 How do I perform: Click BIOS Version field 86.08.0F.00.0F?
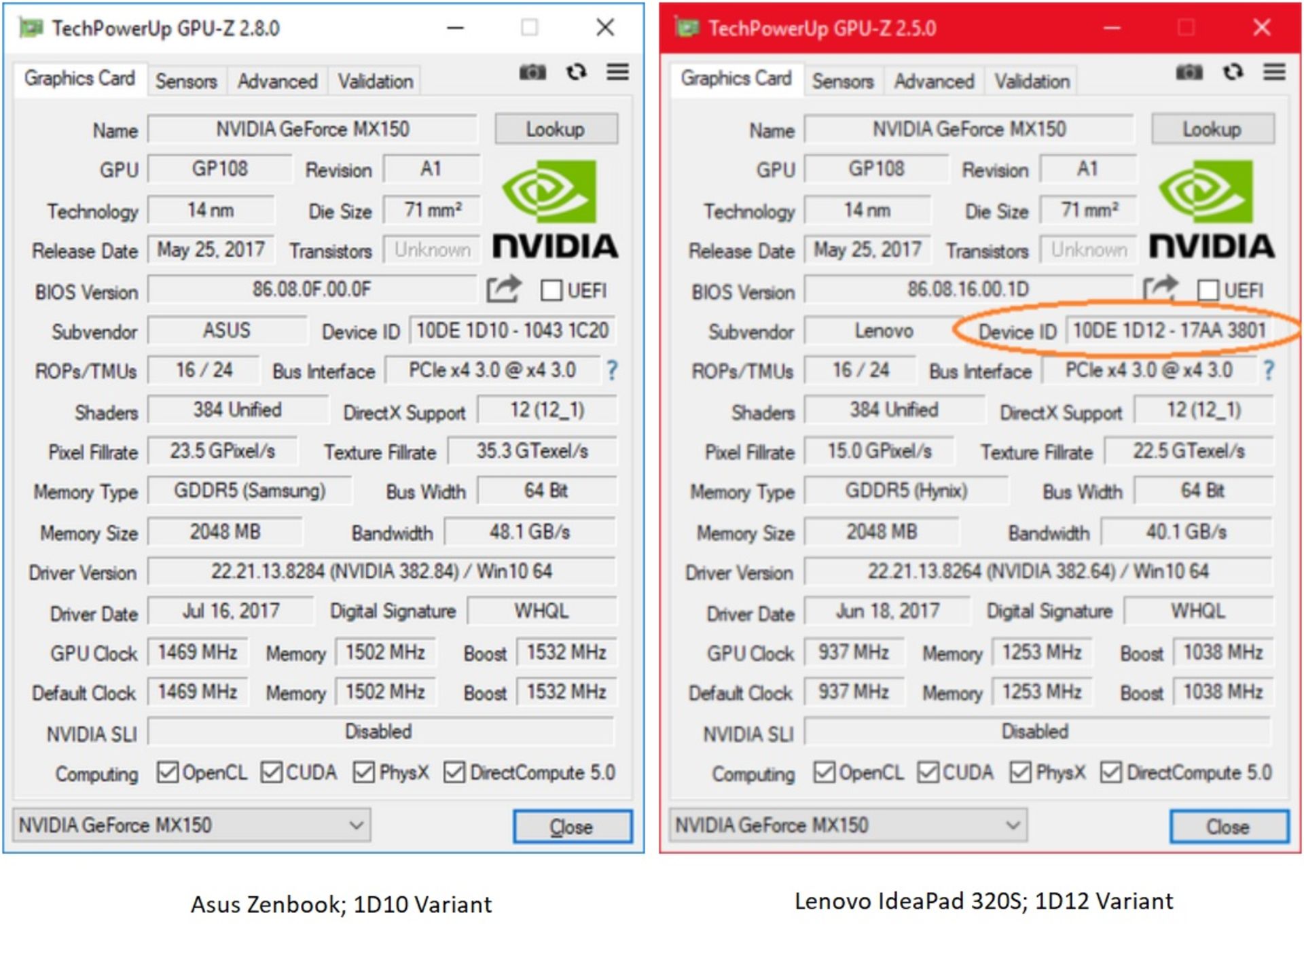pyautogui.click(x=312, y=289)
